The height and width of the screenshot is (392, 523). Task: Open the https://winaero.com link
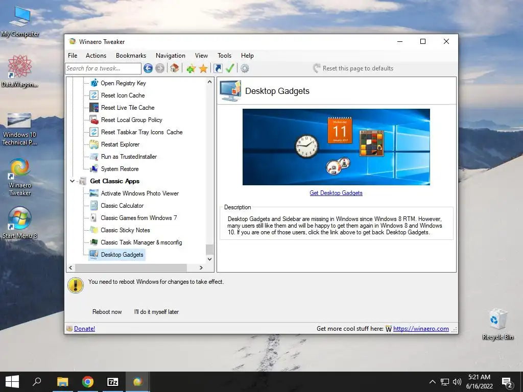click(421, 329)
